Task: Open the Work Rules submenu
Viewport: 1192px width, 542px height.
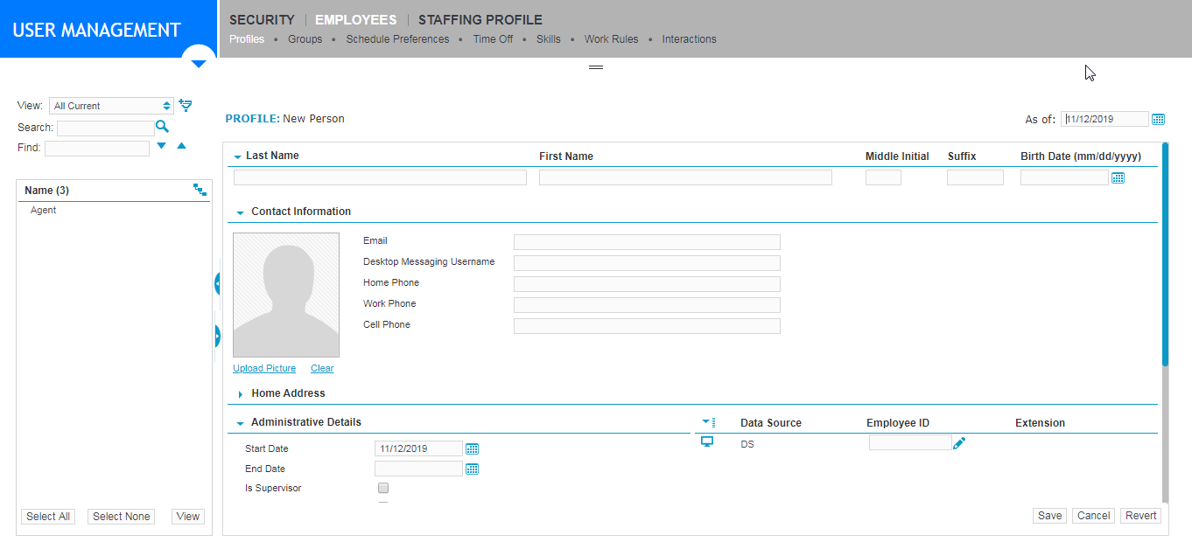Action: [x=611, y=39]
